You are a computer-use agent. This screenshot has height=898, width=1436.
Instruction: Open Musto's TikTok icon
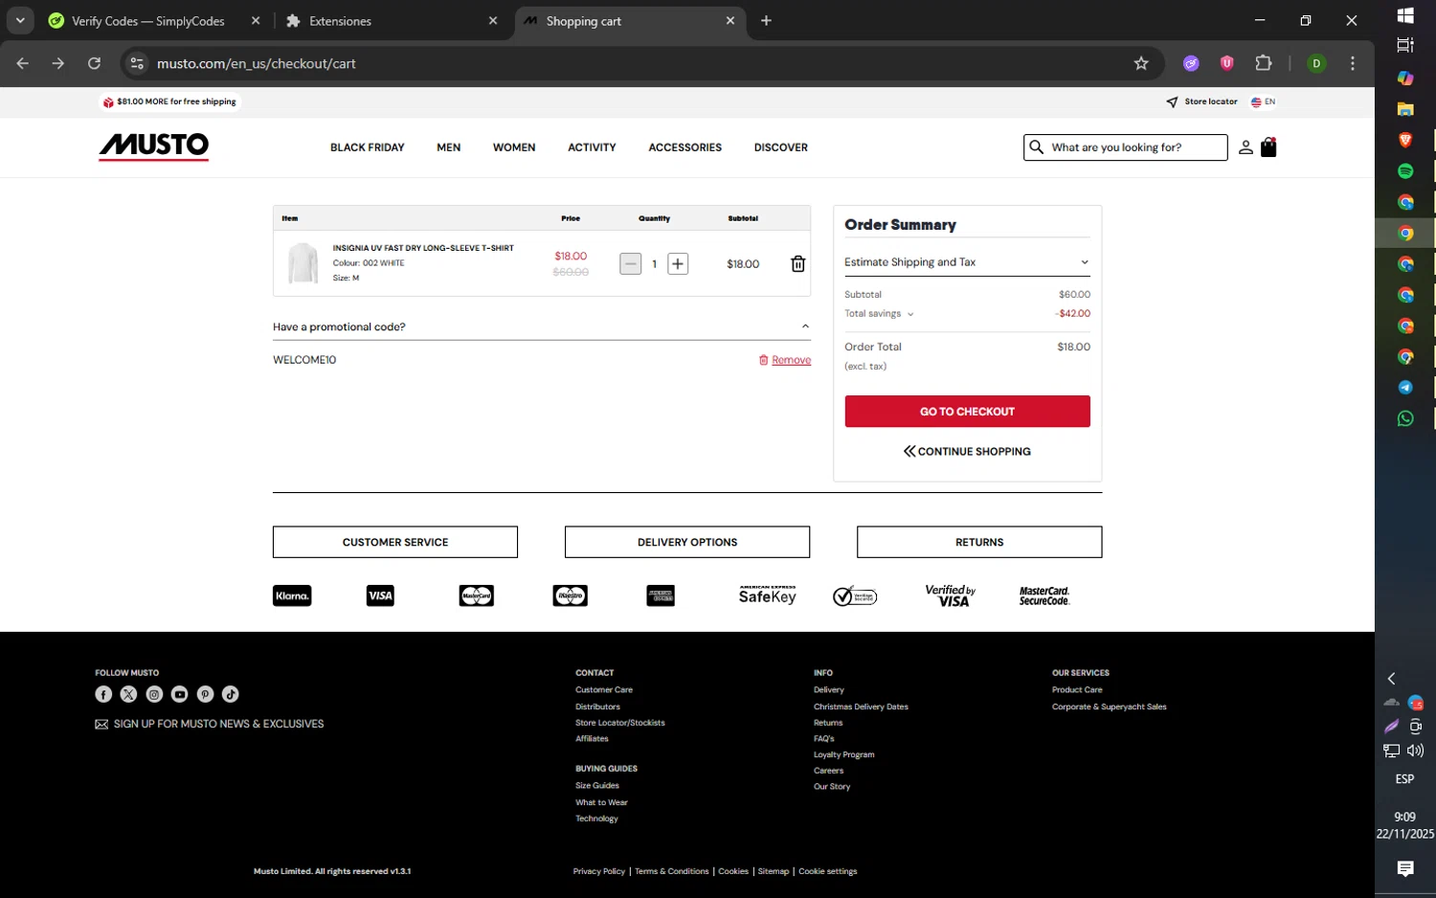(230, 694)
